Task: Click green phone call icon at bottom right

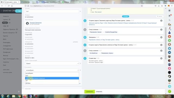Action: pos(169,91)
